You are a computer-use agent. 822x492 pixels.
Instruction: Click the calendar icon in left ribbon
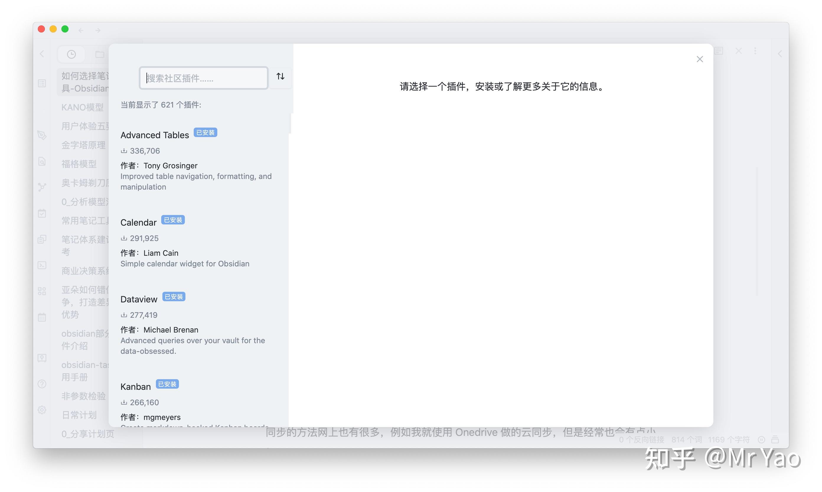[x=42, y=317]
